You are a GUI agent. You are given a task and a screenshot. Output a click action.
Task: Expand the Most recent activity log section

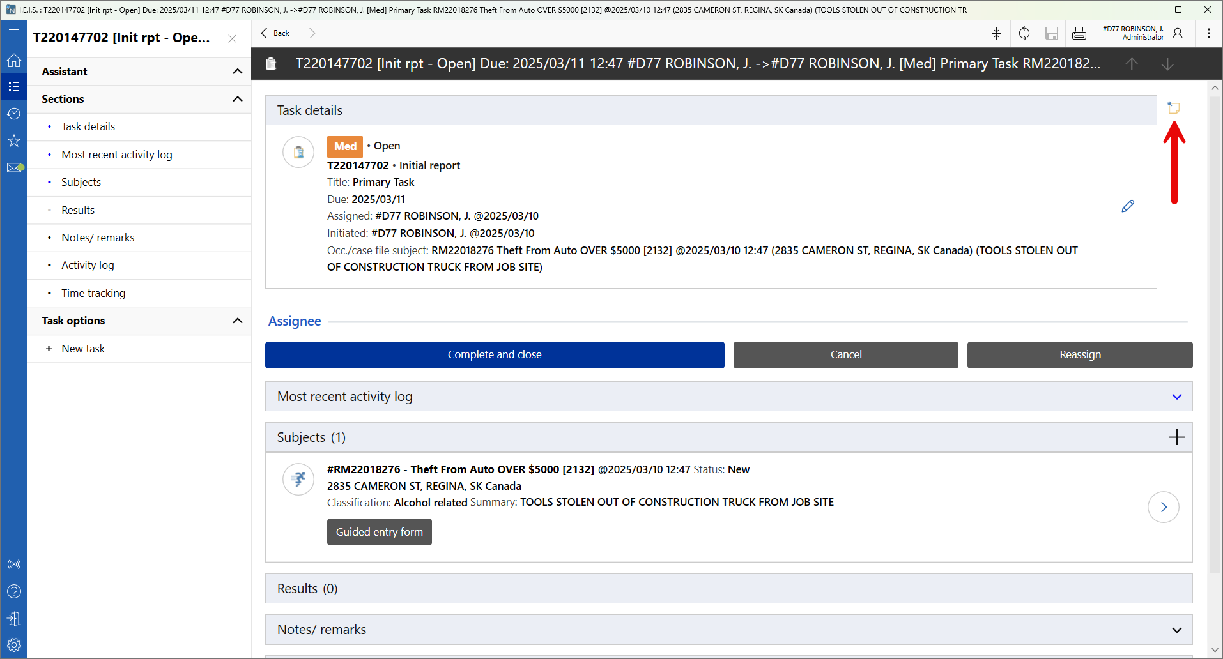click(x=1176, y=397)
